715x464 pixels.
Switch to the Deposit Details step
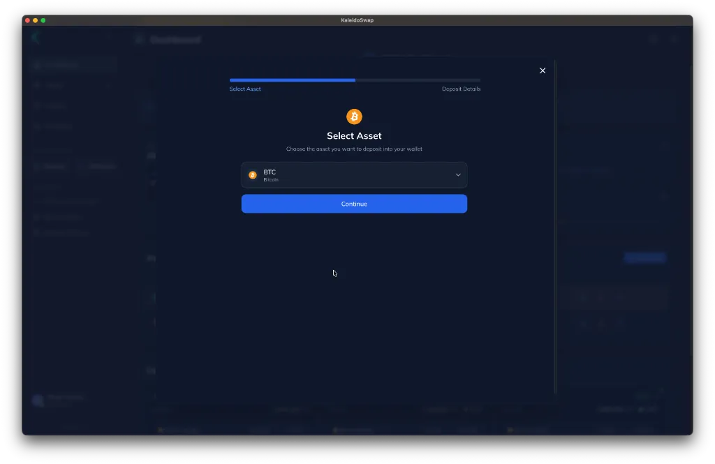point(461,89)
